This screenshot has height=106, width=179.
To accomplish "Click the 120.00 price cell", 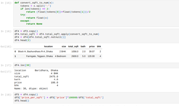I will coord(91,56).
